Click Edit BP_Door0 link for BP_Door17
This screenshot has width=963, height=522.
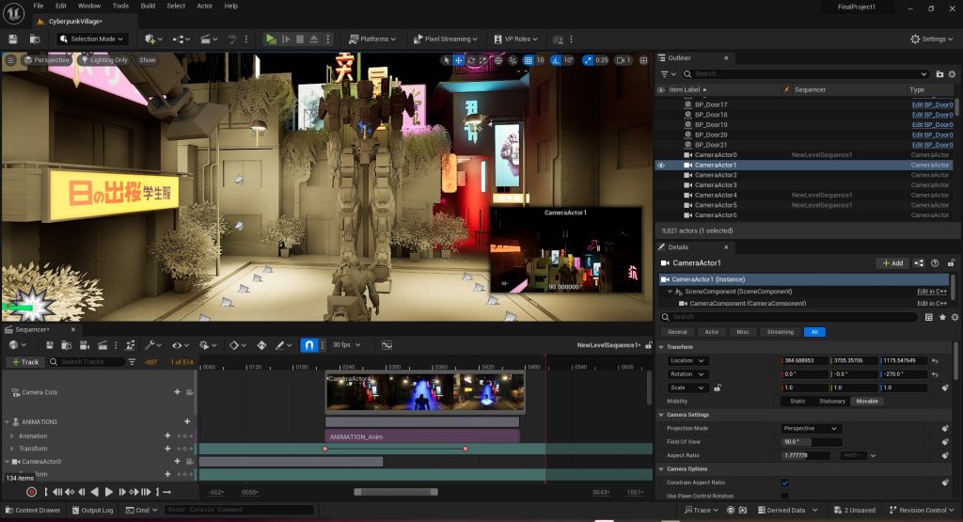click(932, 105)
